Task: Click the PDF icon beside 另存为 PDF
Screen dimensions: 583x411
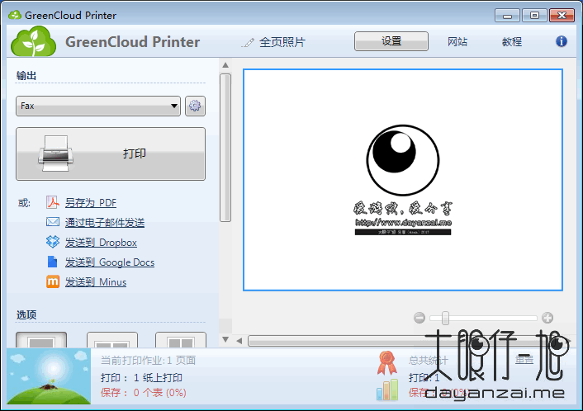Action: [x=52, y=202]
